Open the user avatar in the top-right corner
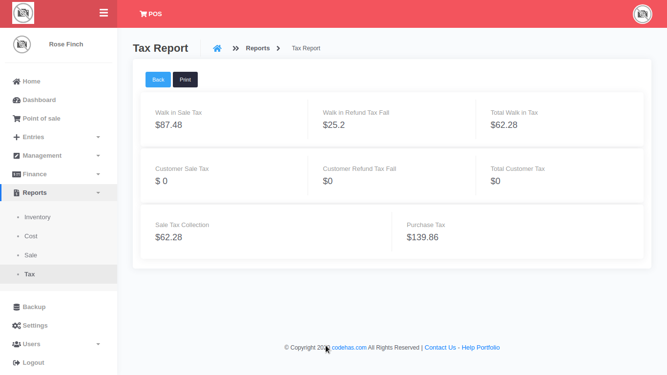This screenshot has height=375, width=667. [642, 14]
